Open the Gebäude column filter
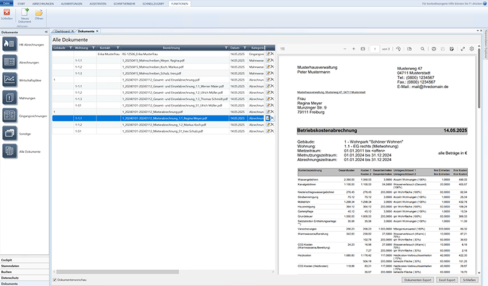 (x=71, y=48)
